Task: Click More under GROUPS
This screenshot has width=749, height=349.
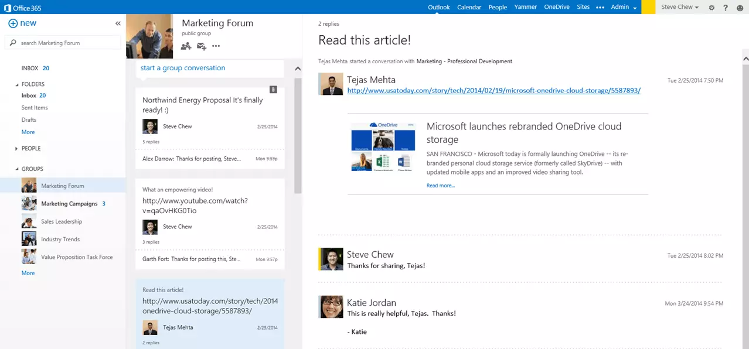Action: pyautogui.click(x=28, y=273)
